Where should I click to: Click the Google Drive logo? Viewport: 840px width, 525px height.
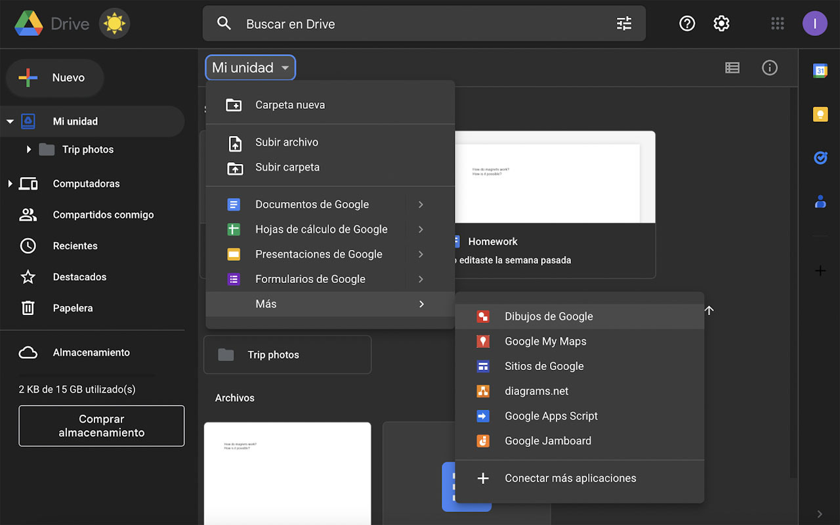28,24
